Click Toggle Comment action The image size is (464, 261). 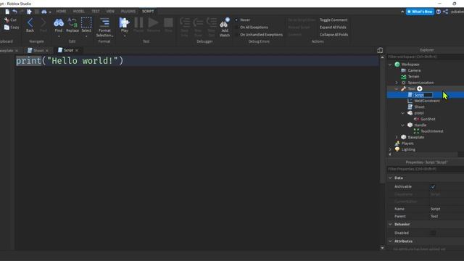pyautogui.click(x=333, y=20)
